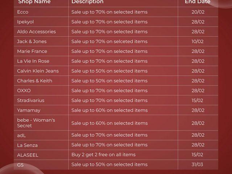The width and height of the screenshot is (232, 174).
Task: Select the Yamamay shop entry
Action: [x=29, y=110]
